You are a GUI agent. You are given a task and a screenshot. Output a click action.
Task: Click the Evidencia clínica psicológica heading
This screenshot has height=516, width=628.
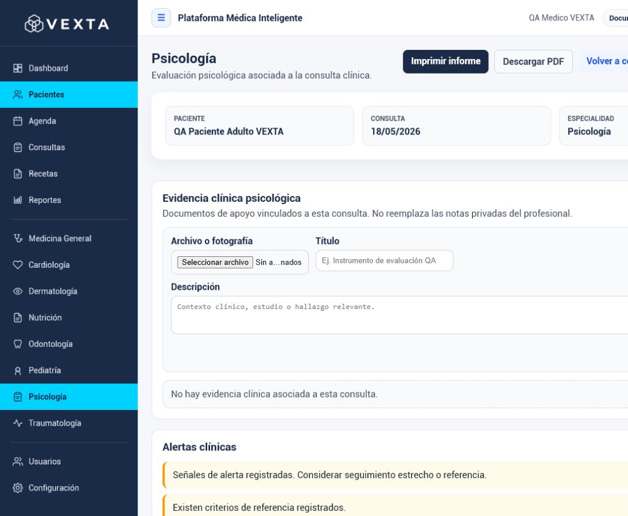[232, 198]
